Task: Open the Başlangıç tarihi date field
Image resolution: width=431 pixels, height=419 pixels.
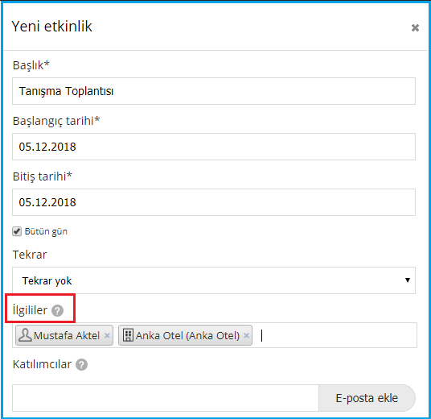Action: [x=214, y=147]
